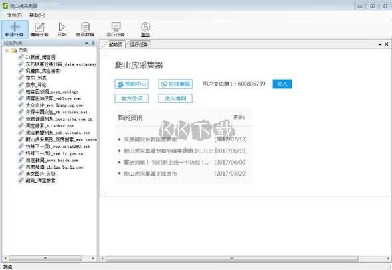Viewport: 392px width, 270px height.
Task: Select 爬山虎采集器_百度搜索 task
Action: coord(61,139)
